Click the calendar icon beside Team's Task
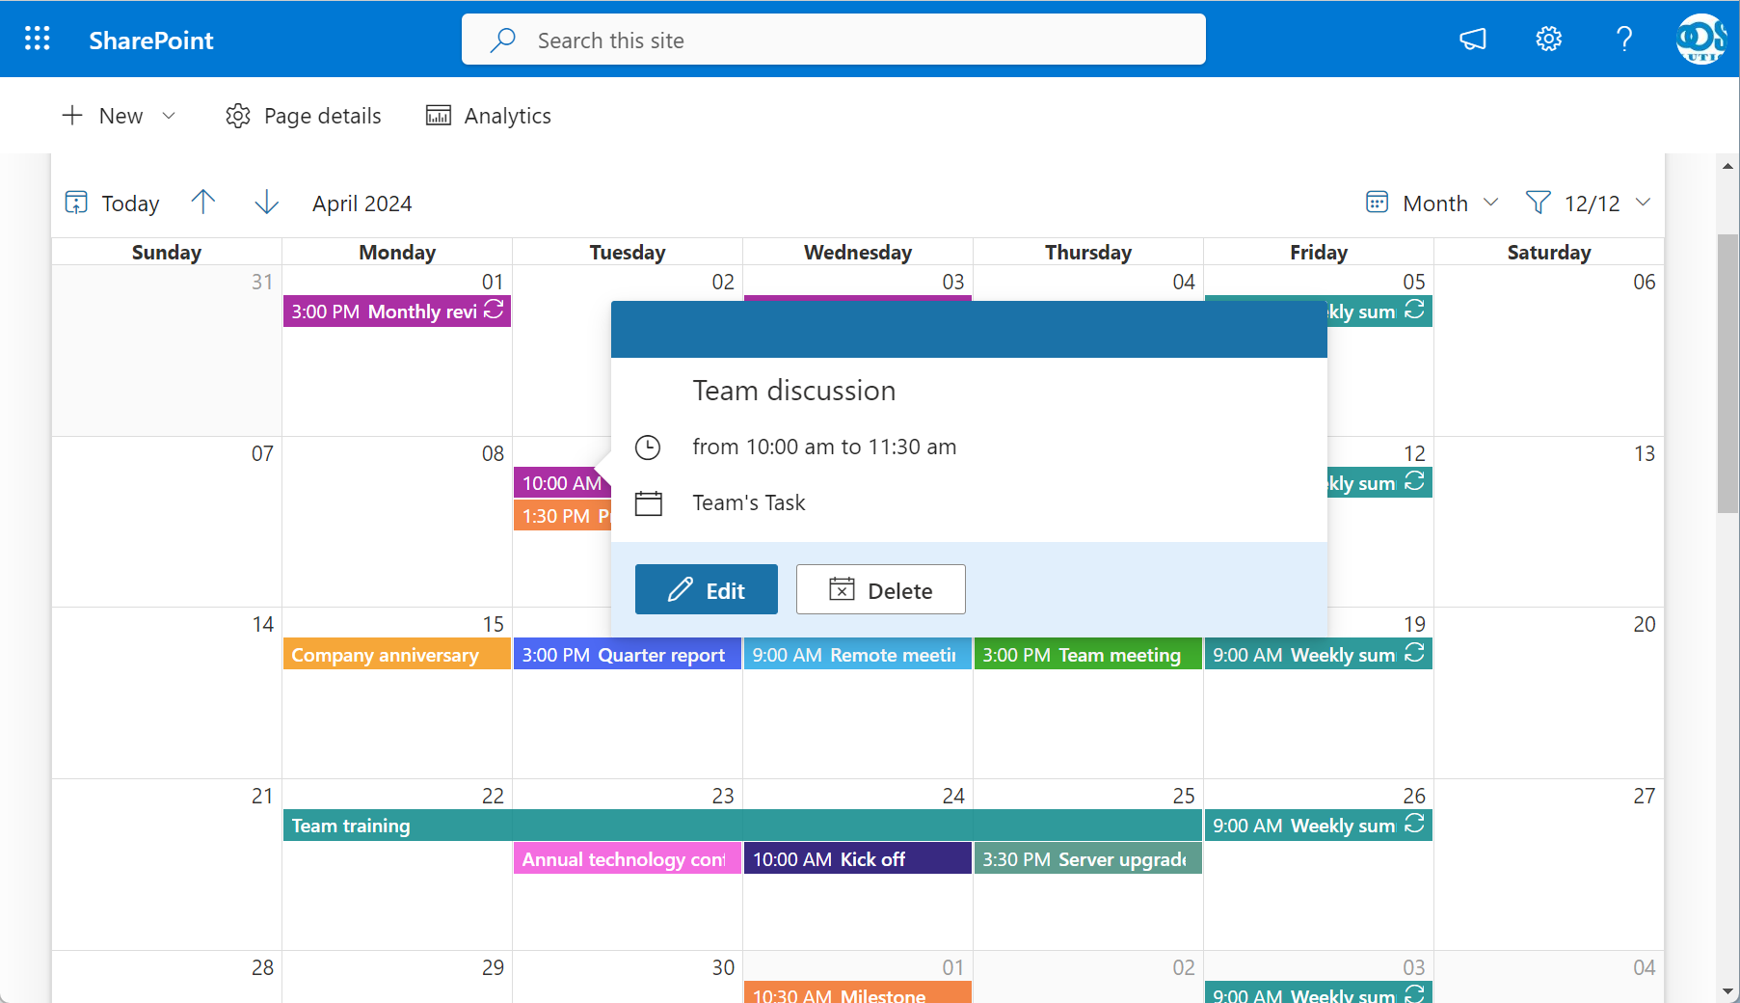 tap(649, 503)
